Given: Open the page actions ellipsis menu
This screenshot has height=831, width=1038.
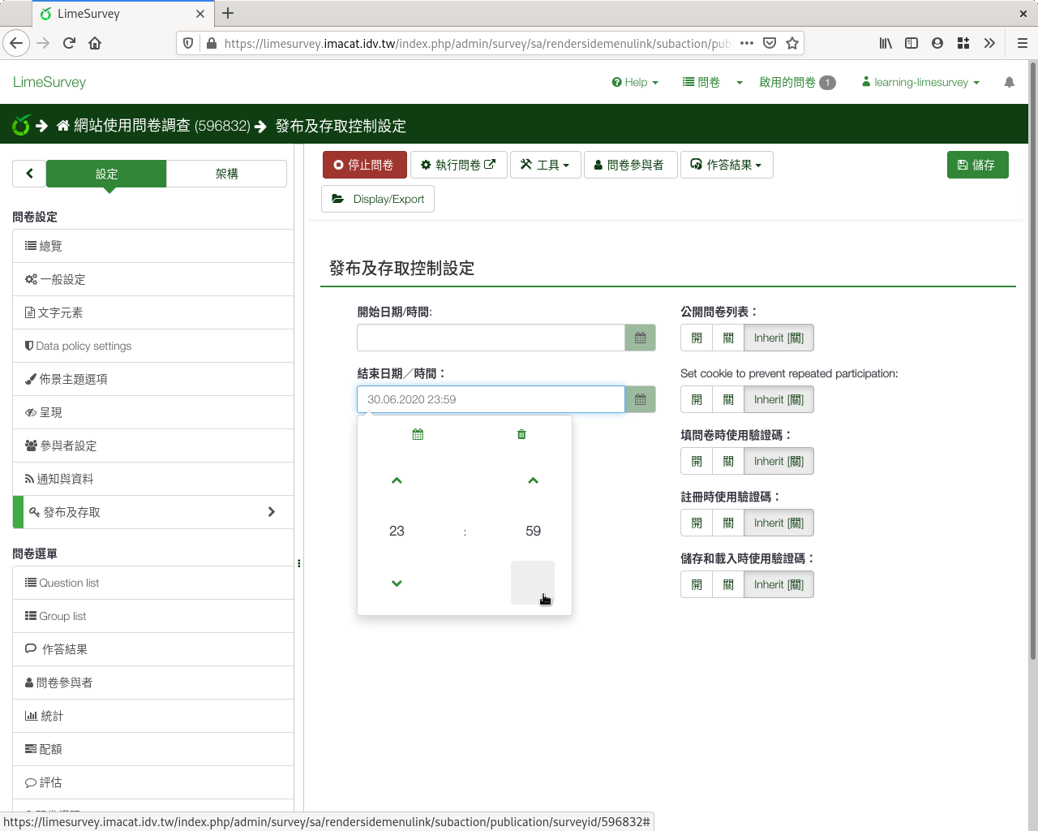Looking at the screenshot, I should coord(747,43).
